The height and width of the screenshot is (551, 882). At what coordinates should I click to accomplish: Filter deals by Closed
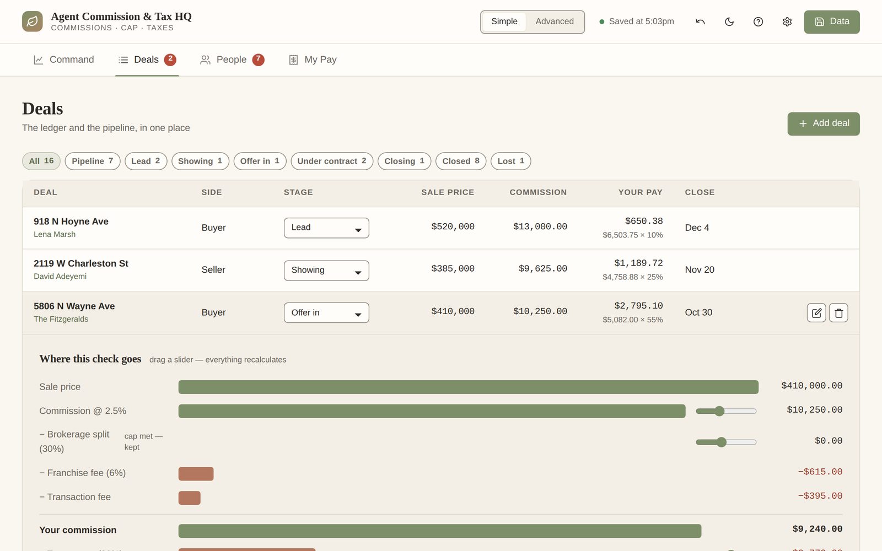461,161
